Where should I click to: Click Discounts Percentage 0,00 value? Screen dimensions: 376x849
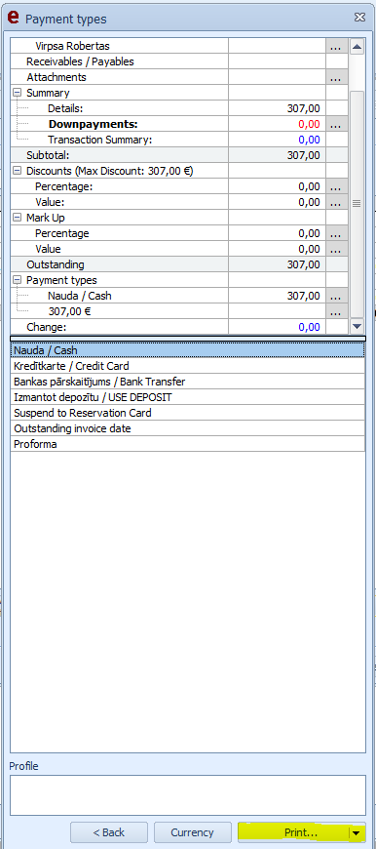click(x=309, y=186)
